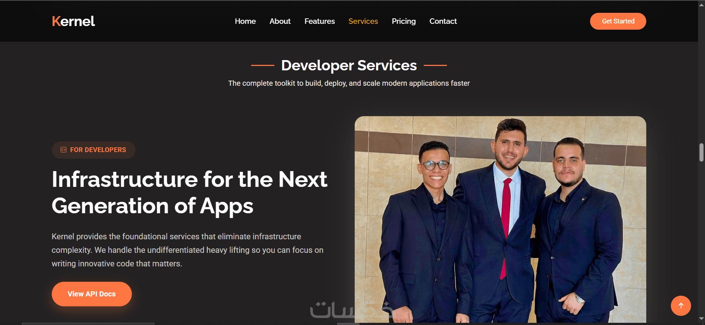Click the Infrastructure for the Next Generation headline
This screenshot has width=705, height=325.
[x=189, y=193]
